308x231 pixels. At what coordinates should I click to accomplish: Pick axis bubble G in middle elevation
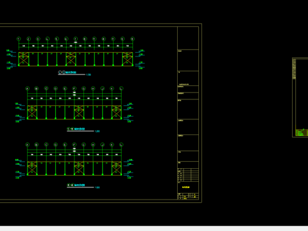pyautogui.click(x=83, y=89)
